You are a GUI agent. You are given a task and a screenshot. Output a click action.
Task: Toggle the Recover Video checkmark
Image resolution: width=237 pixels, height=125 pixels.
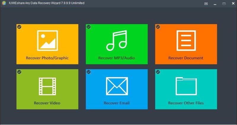tap(19, 72)
